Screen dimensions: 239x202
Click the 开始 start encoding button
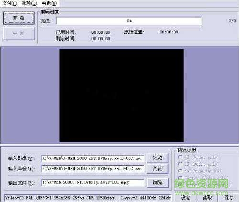[19, 18]
